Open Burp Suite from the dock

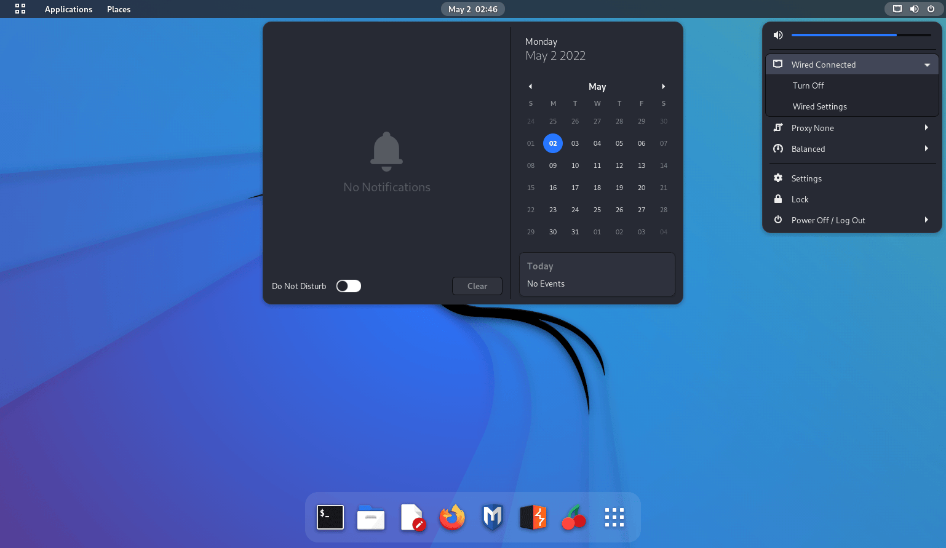[x=533, y=517]
